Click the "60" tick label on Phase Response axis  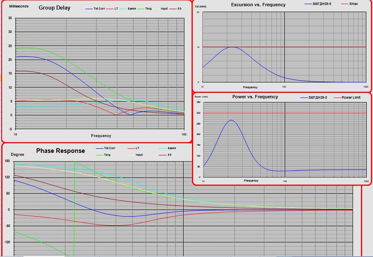tap(8, 193)
